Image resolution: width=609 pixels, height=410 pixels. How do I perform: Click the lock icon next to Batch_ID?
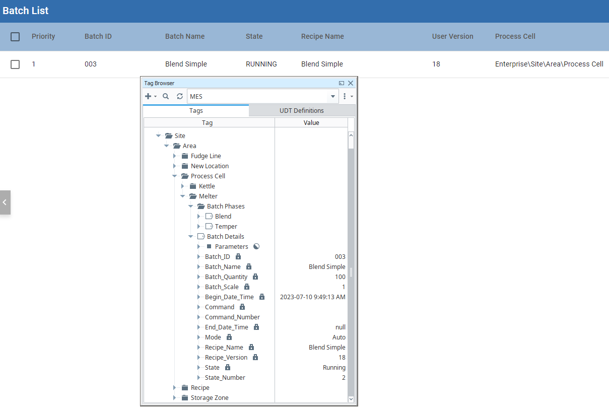(x=238, y=257)
